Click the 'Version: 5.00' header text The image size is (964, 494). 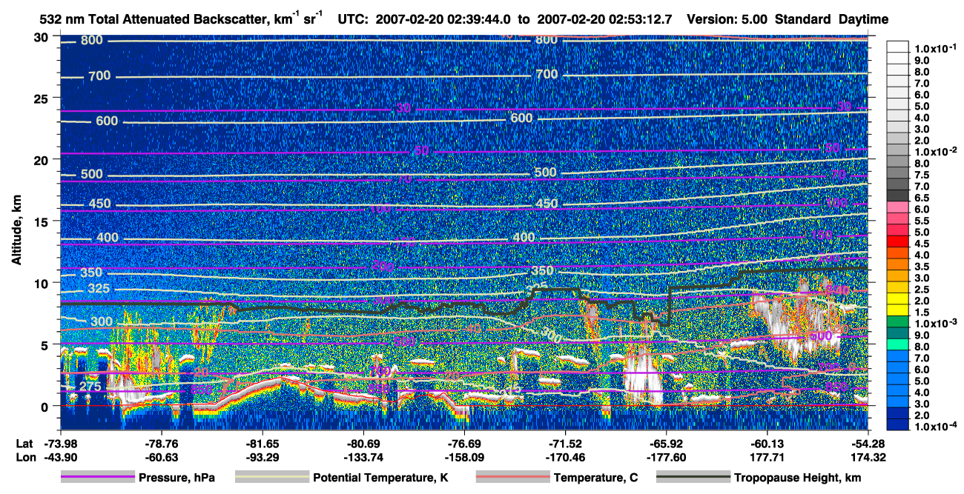[728, 19]
